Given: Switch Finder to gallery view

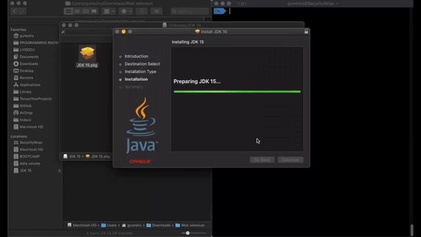Looking at the screenshot, I should 94,11.
